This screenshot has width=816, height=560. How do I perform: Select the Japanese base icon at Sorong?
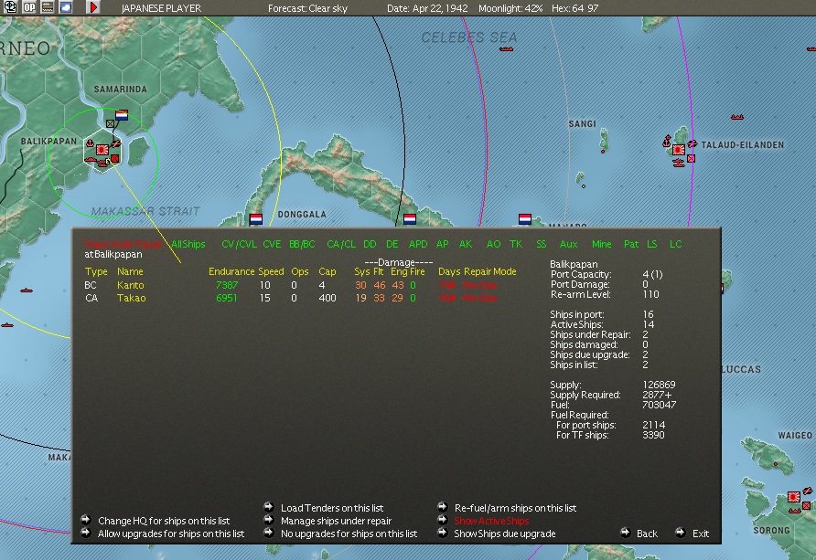[x=794, y=497]
